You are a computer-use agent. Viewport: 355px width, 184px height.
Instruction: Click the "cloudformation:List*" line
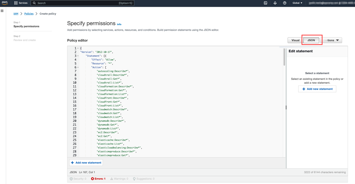pyautogui.click(x=112, y=94)
